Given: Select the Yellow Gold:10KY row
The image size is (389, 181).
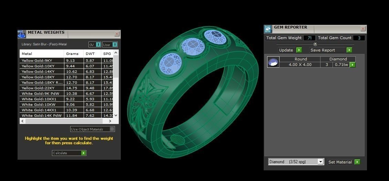Looking at the screenshot, I should point(66,66).
